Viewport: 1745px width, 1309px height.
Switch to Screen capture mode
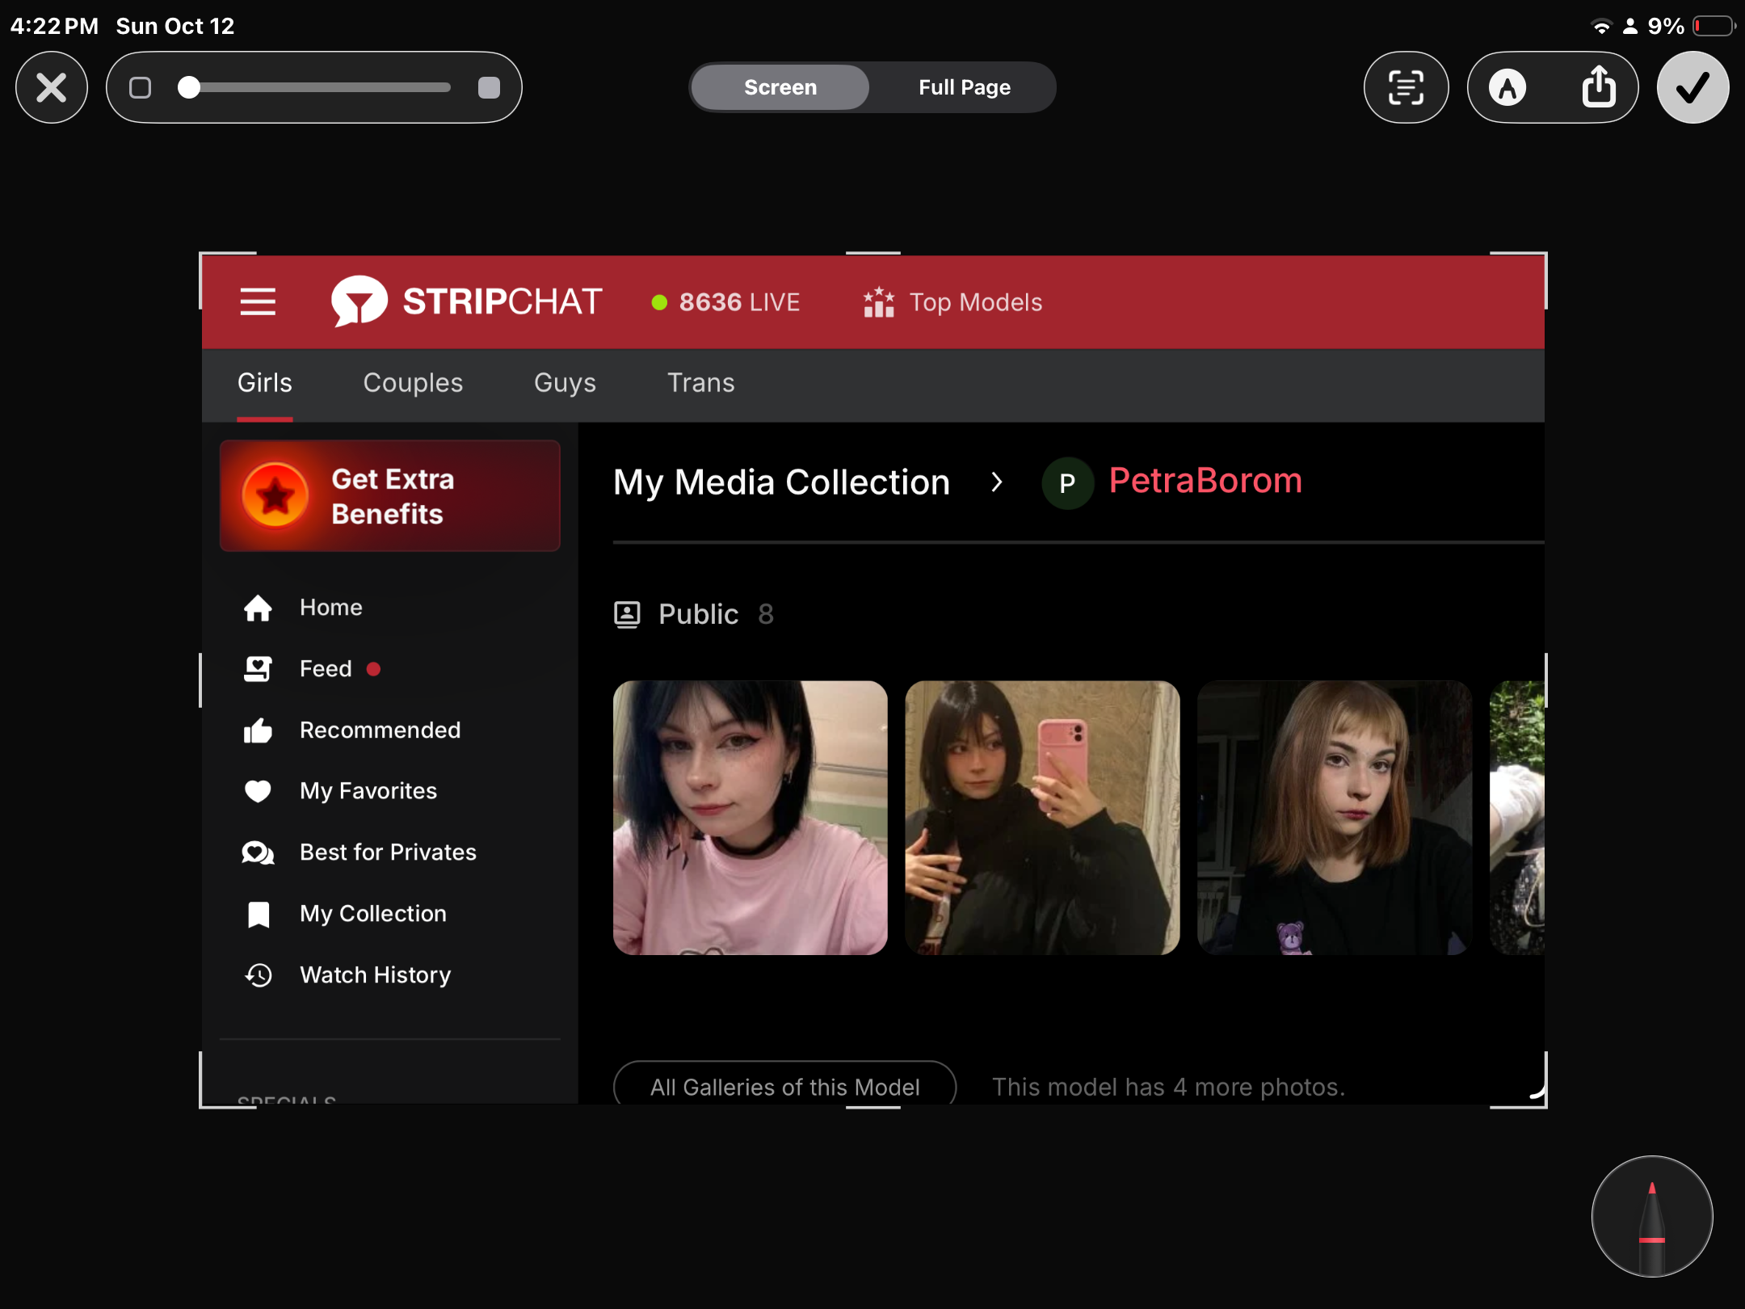coord(780,87)
